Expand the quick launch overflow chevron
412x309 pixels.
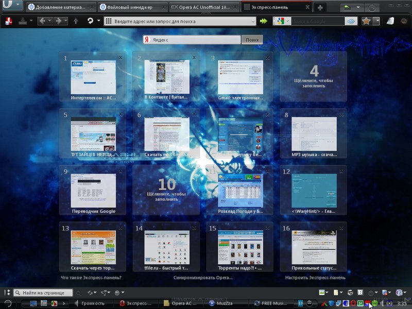(x=63, y=303)
